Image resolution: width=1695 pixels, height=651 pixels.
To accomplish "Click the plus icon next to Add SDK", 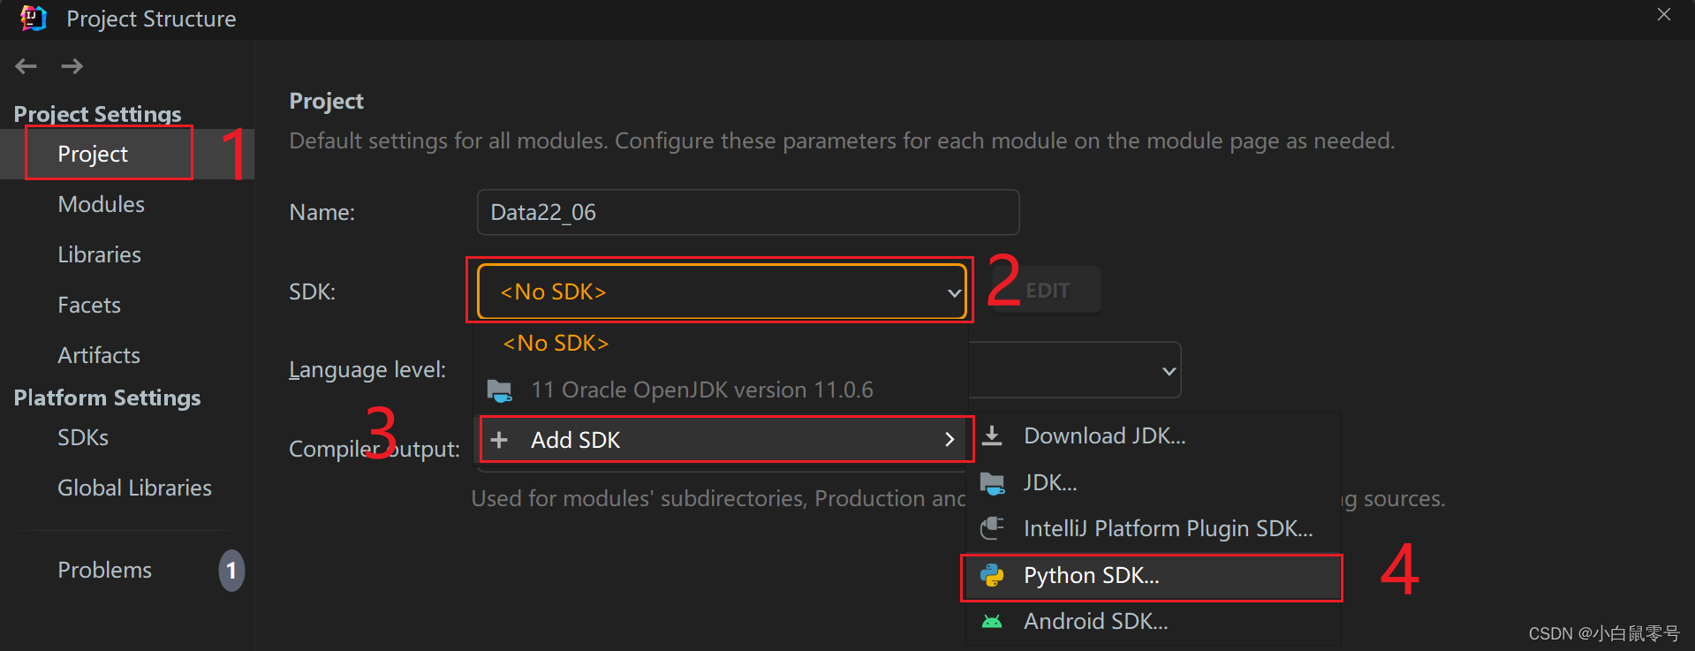I will coord(499,440).
